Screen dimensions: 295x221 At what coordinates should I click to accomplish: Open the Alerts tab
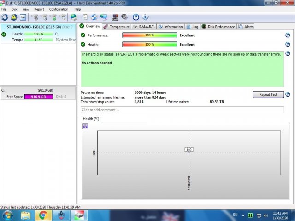coord(246,27)
